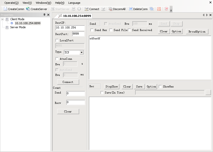Click the greyed StartServer toolbar icon
This screenshot has width=213, height=152.
click(53, 9)
